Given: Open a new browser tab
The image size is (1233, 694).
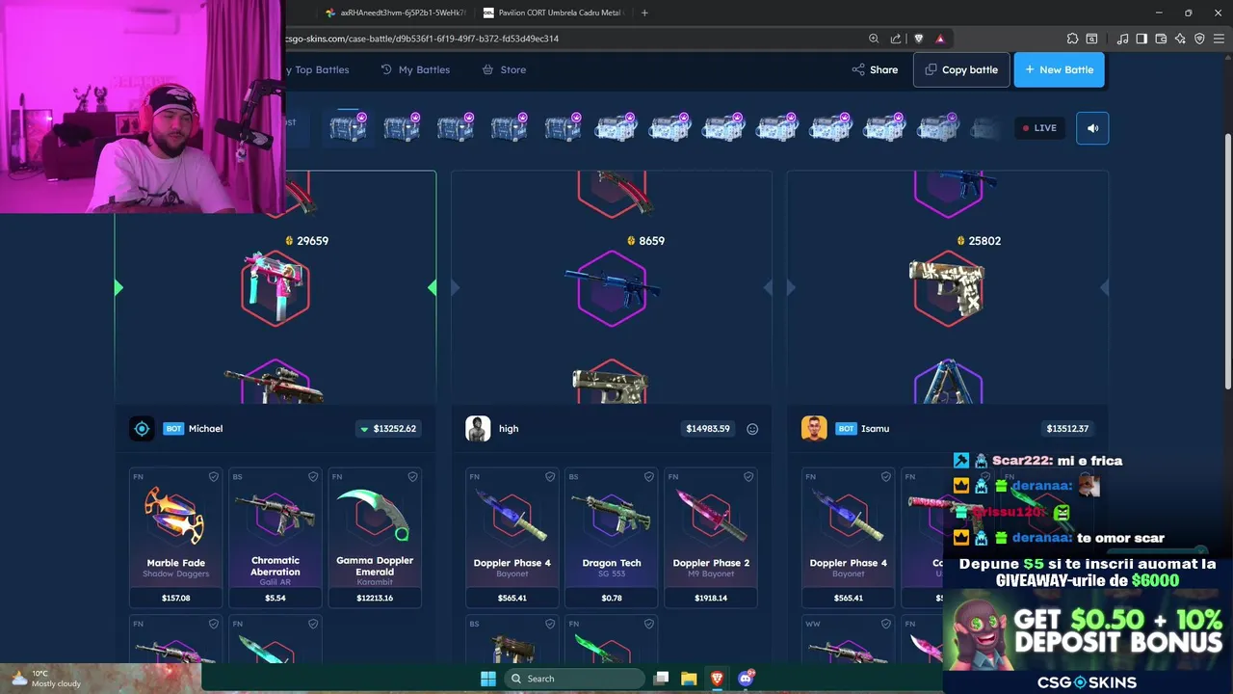Looking at the screenshot, I should click(x=644, y=13).
